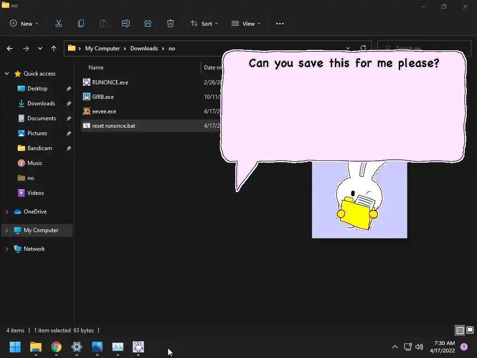This screenshot has width=477, height=358.
Task: Open the View layout menu
Action: click(x=246, y=23)
